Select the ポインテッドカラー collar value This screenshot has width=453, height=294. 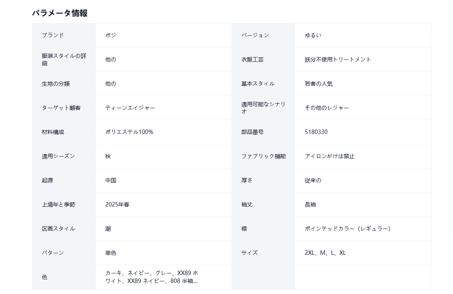[x=347, y=229]
